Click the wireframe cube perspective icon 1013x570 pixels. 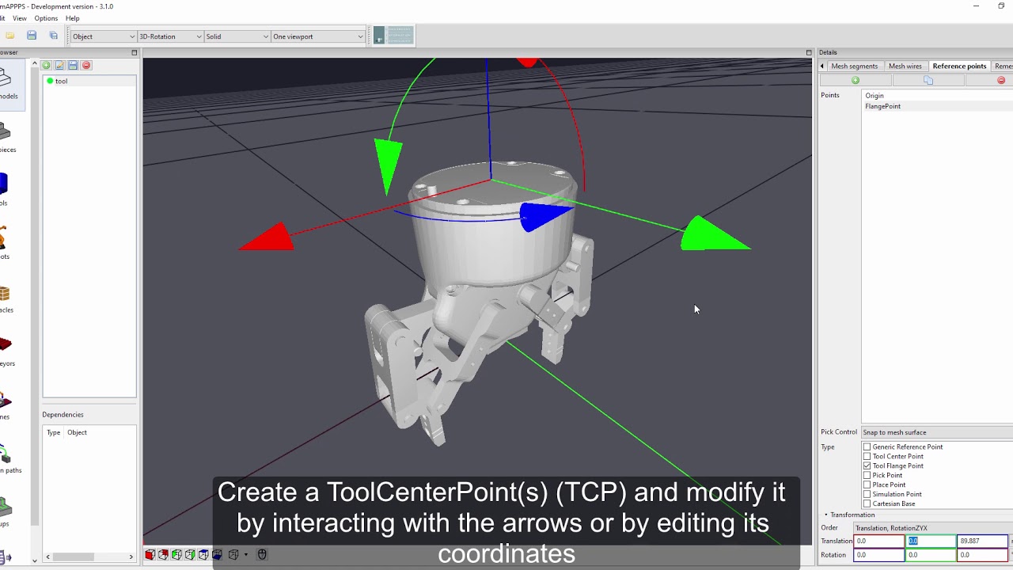coord(233,555)
